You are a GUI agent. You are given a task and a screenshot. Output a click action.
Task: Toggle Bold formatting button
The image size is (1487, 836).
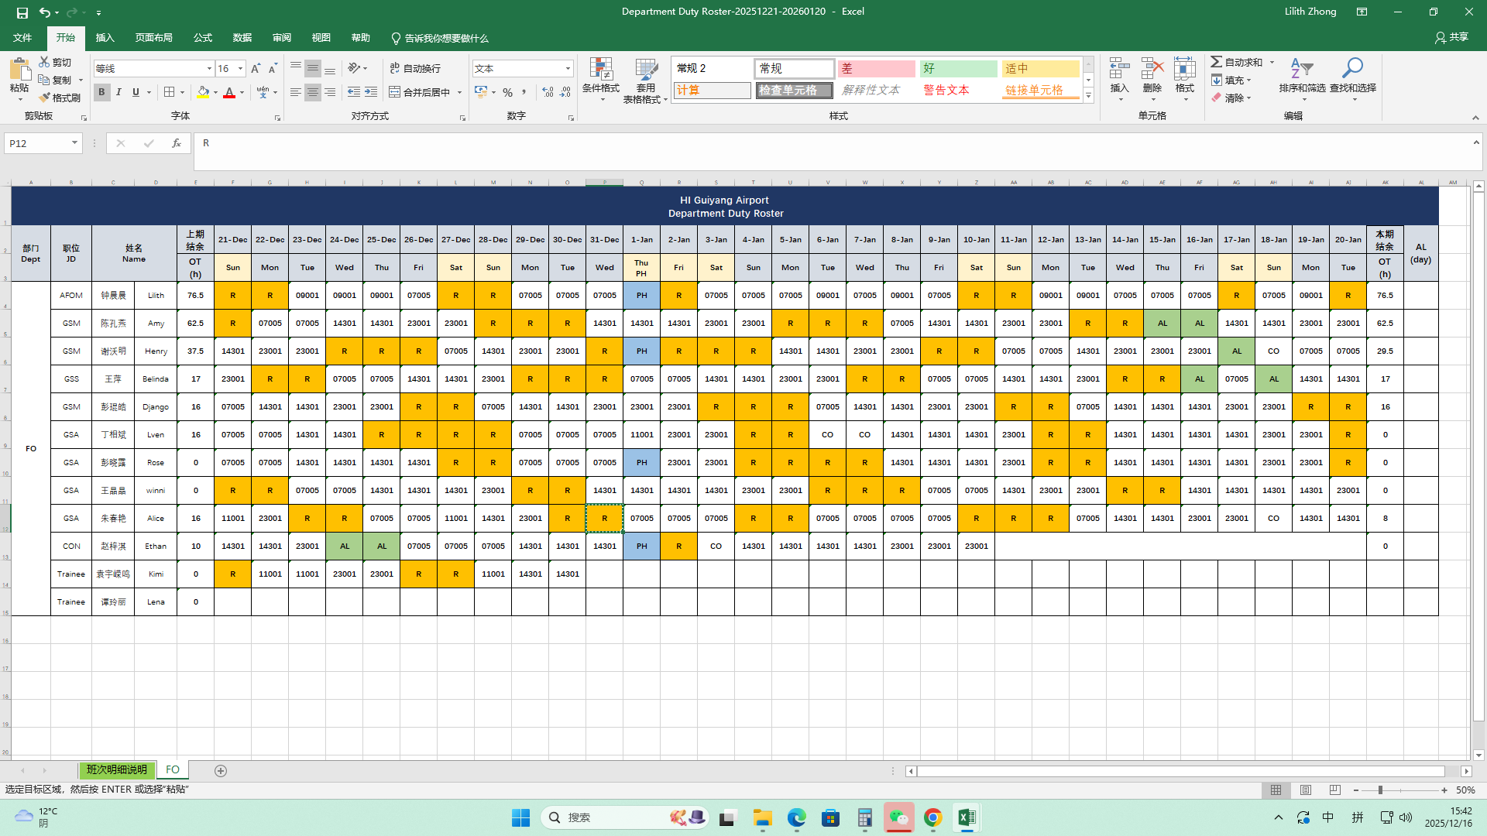(x=101, y=92)
